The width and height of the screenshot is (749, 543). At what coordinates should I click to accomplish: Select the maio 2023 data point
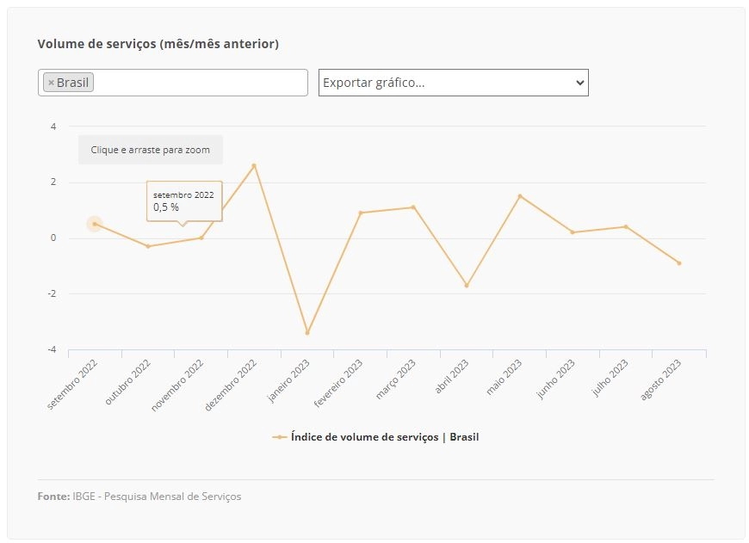coord(520,196)
